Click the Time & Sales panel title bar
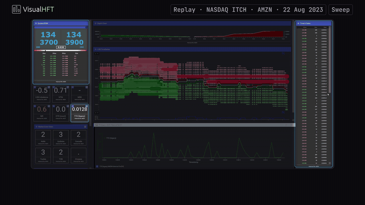This screenshot has height=205, width=365. (x=314, y=23)
